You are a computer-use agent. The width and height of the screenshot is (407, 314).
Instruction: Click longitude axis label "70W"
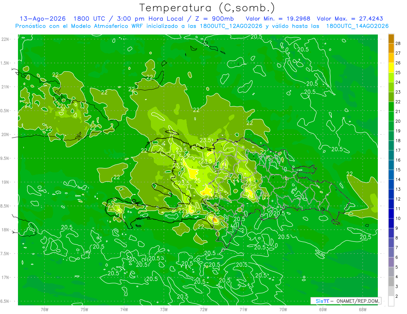283,309
